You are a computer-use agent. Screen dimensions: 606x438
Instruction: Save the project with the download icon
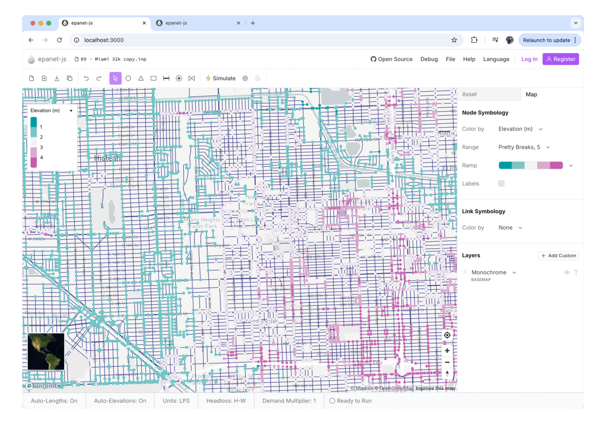tap(57, 78)
